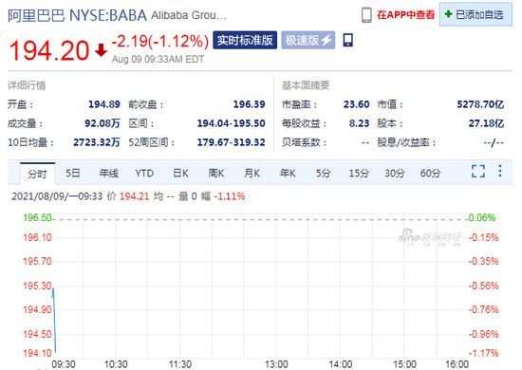Click the mobile device icon after 极速版
522x370 pixels.
(348, 40)
